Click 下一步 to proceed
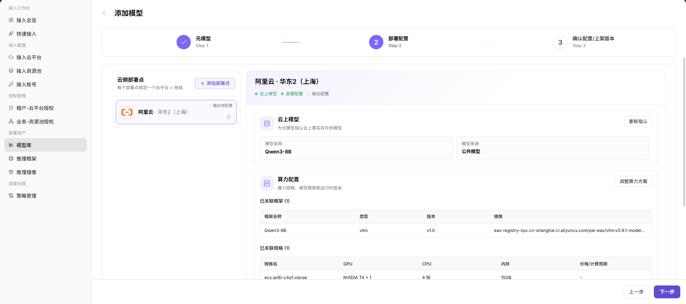Image resolution: width=686 pixels, height=304 pixels. coord(667,292)
